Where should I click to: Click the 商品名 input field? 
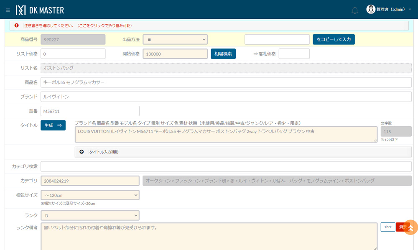226,82
